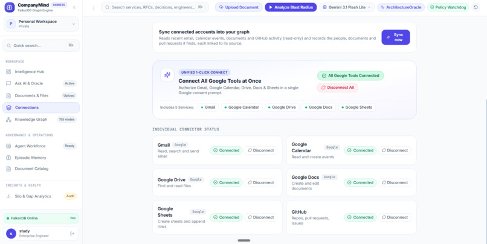Viewport: 487px width, 244px height.
Task: Click the Policy Watchdog chip
Action: pos(448,7)
